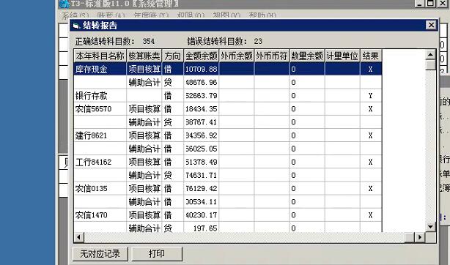Image resolution: width=450 pixels, height=265 pixels.
Task: Click the amount cell 36025.05
Action: (201, 149)
